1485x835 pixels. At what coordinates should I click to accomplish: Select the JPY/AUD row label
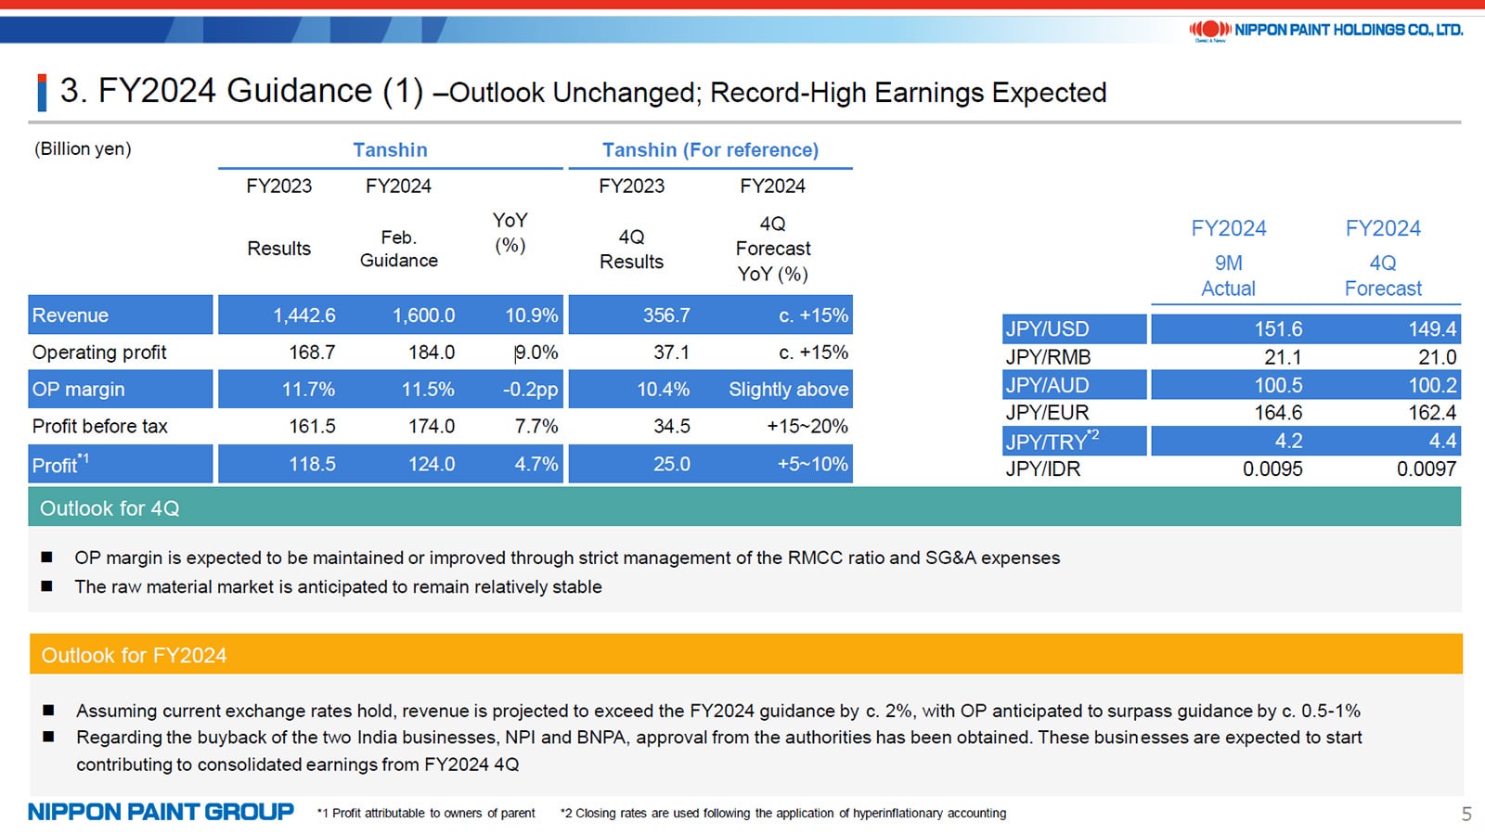(1048, 385)
